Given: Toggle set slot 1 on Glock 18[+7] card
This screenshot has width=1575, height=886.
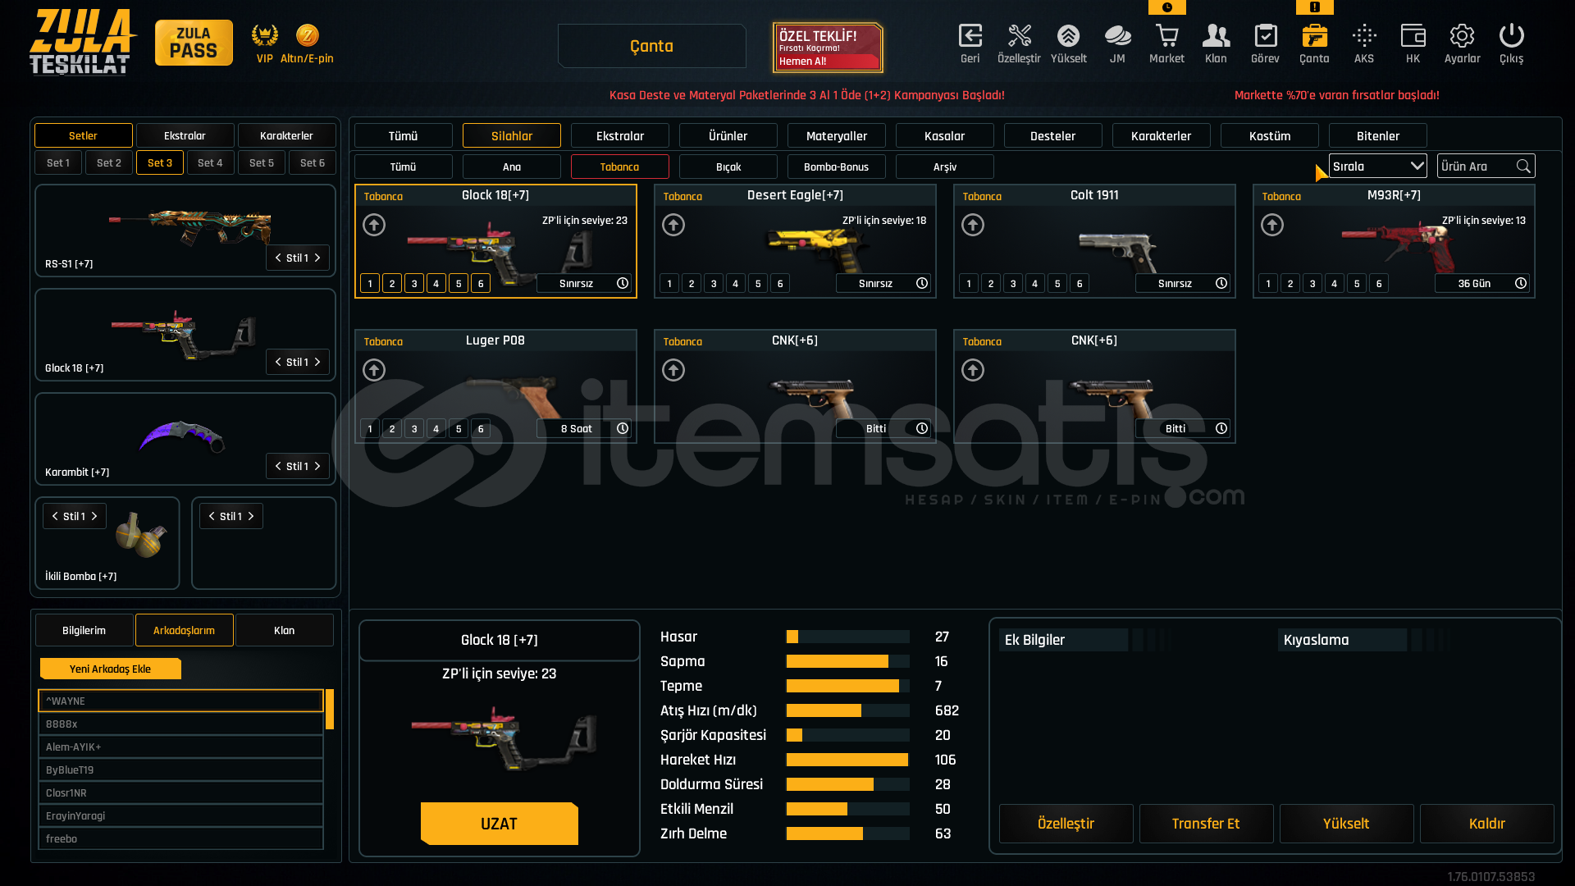Looking at the screenshot, I should click(x=370, y=283).
